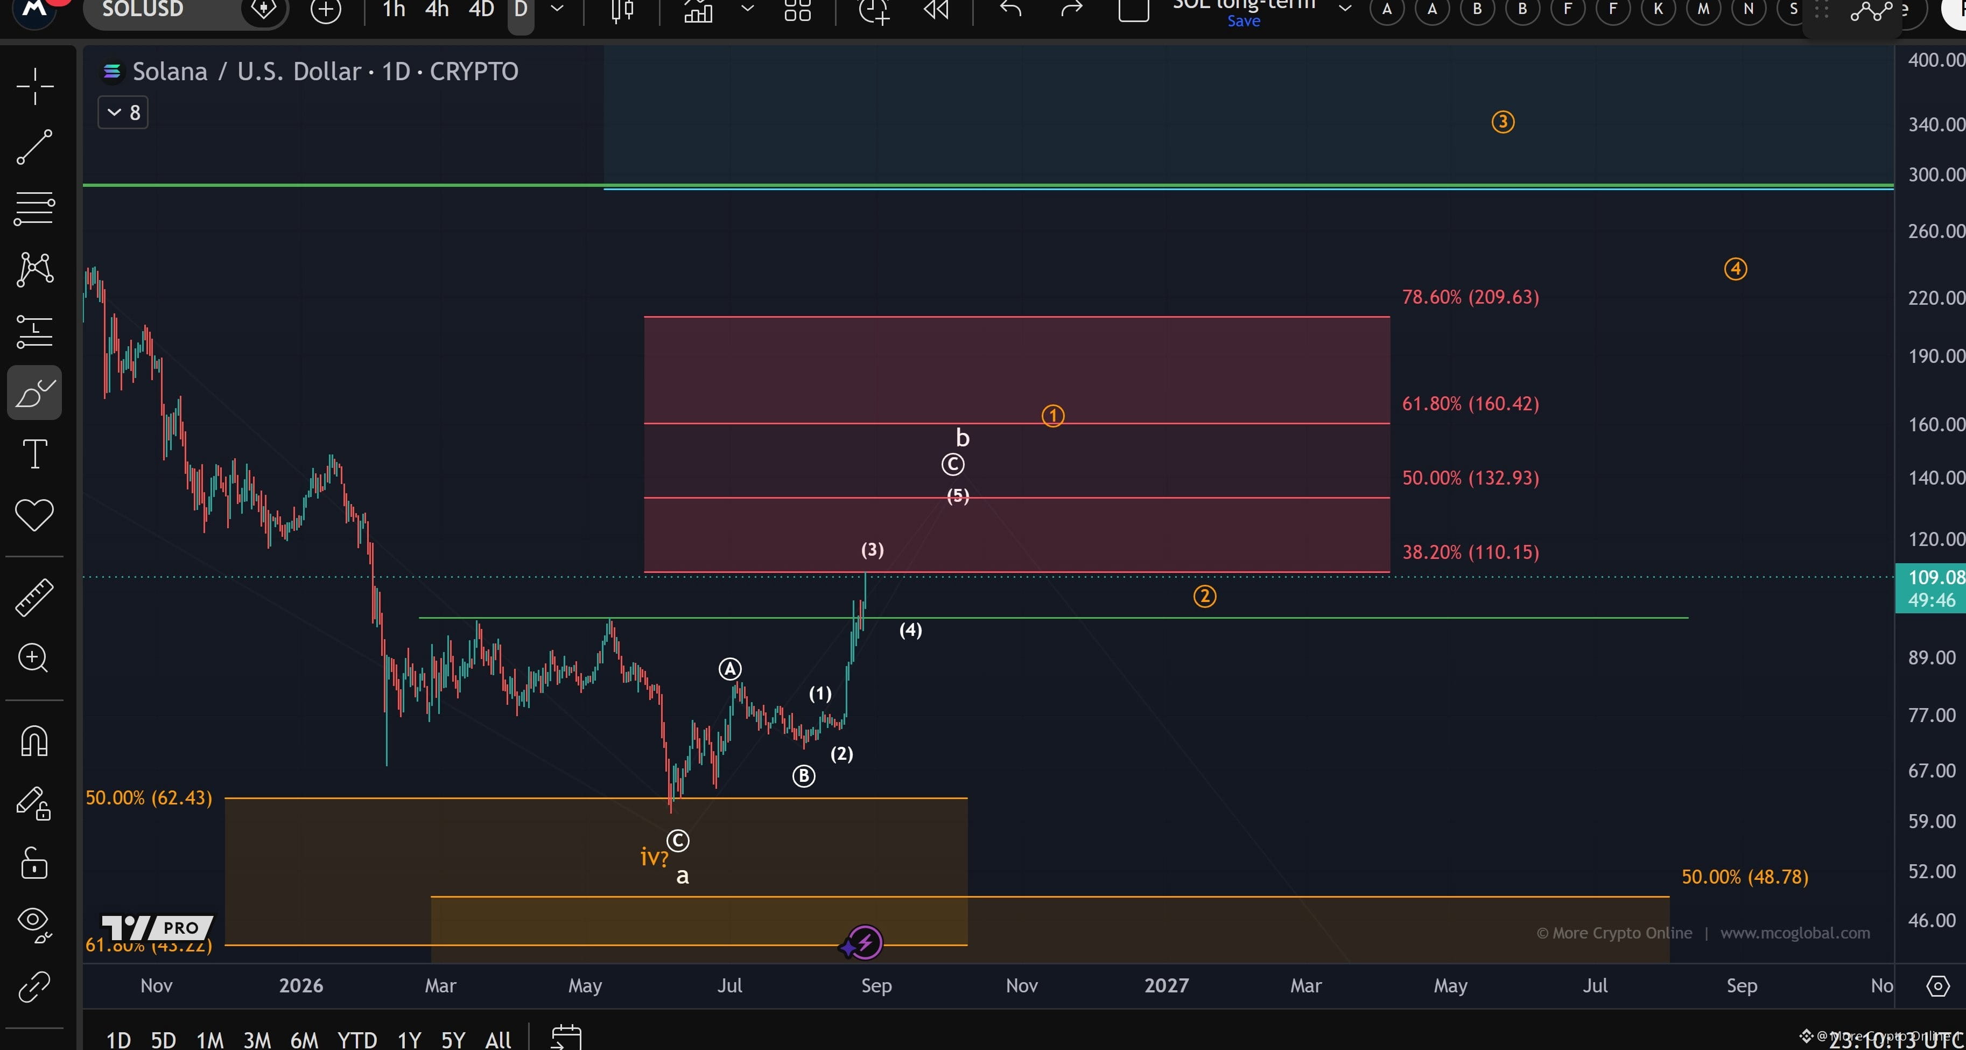Open the go to date calendar

[566, 1038]
